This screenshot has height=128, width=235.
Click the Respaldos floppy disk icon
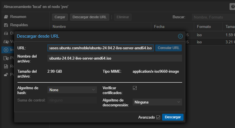tap(6, 25)
